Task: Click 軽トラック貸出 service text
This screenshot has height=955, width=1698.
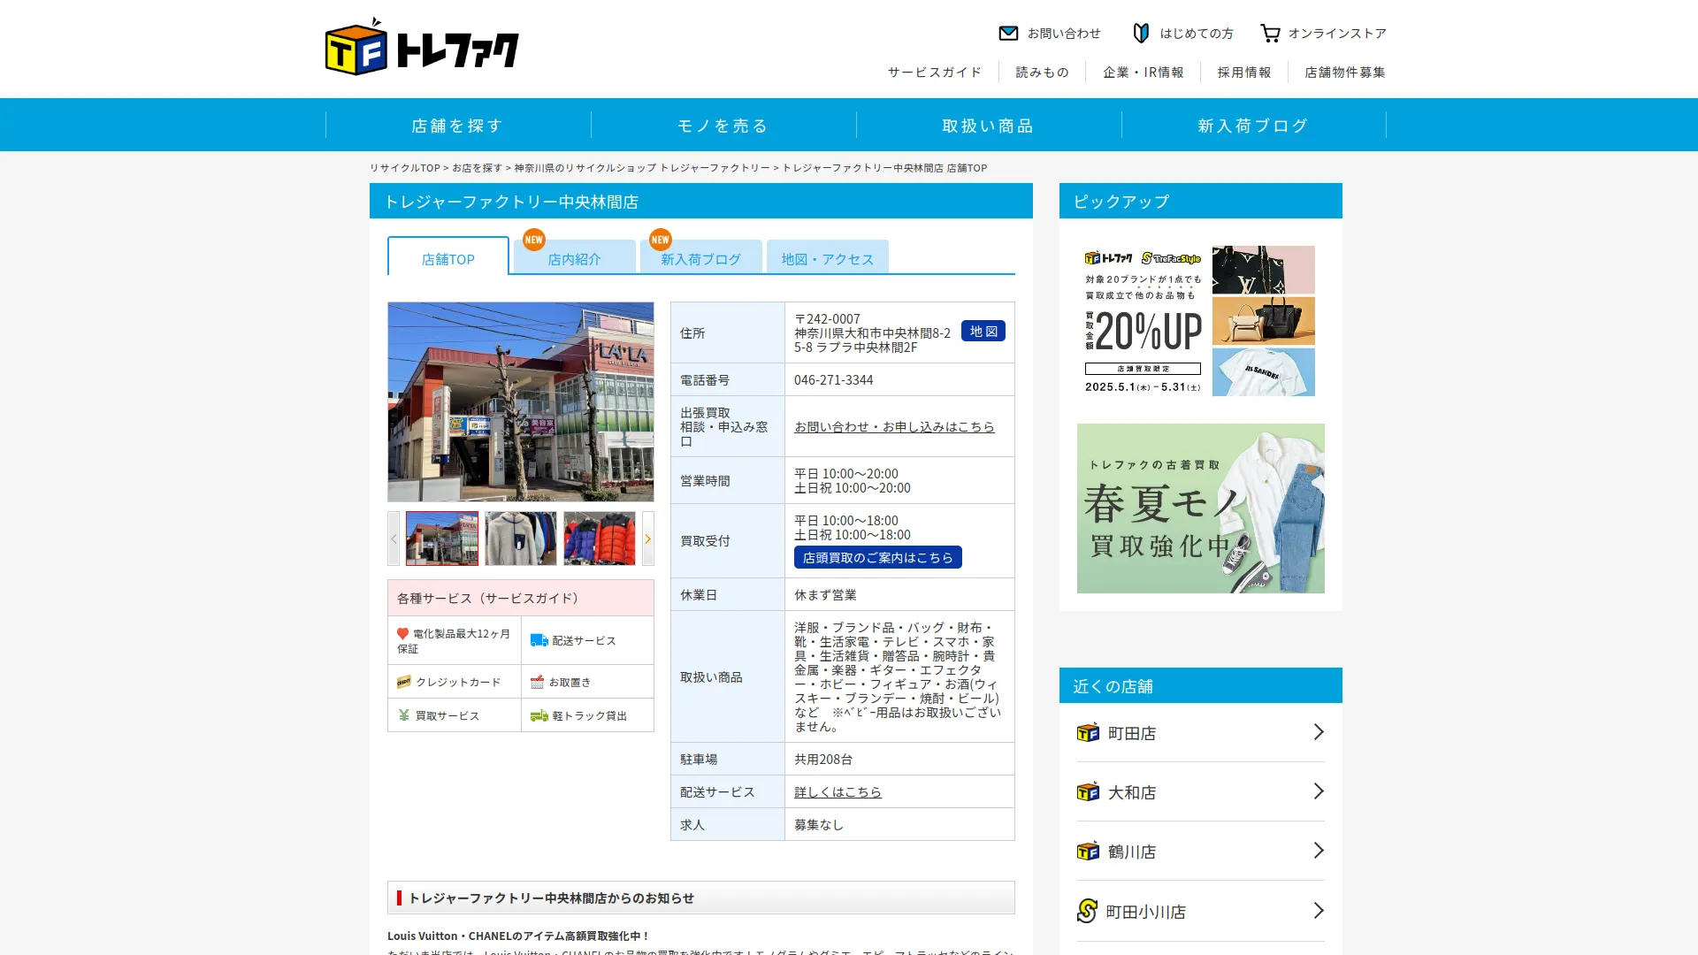Action: tap(589, 715)
